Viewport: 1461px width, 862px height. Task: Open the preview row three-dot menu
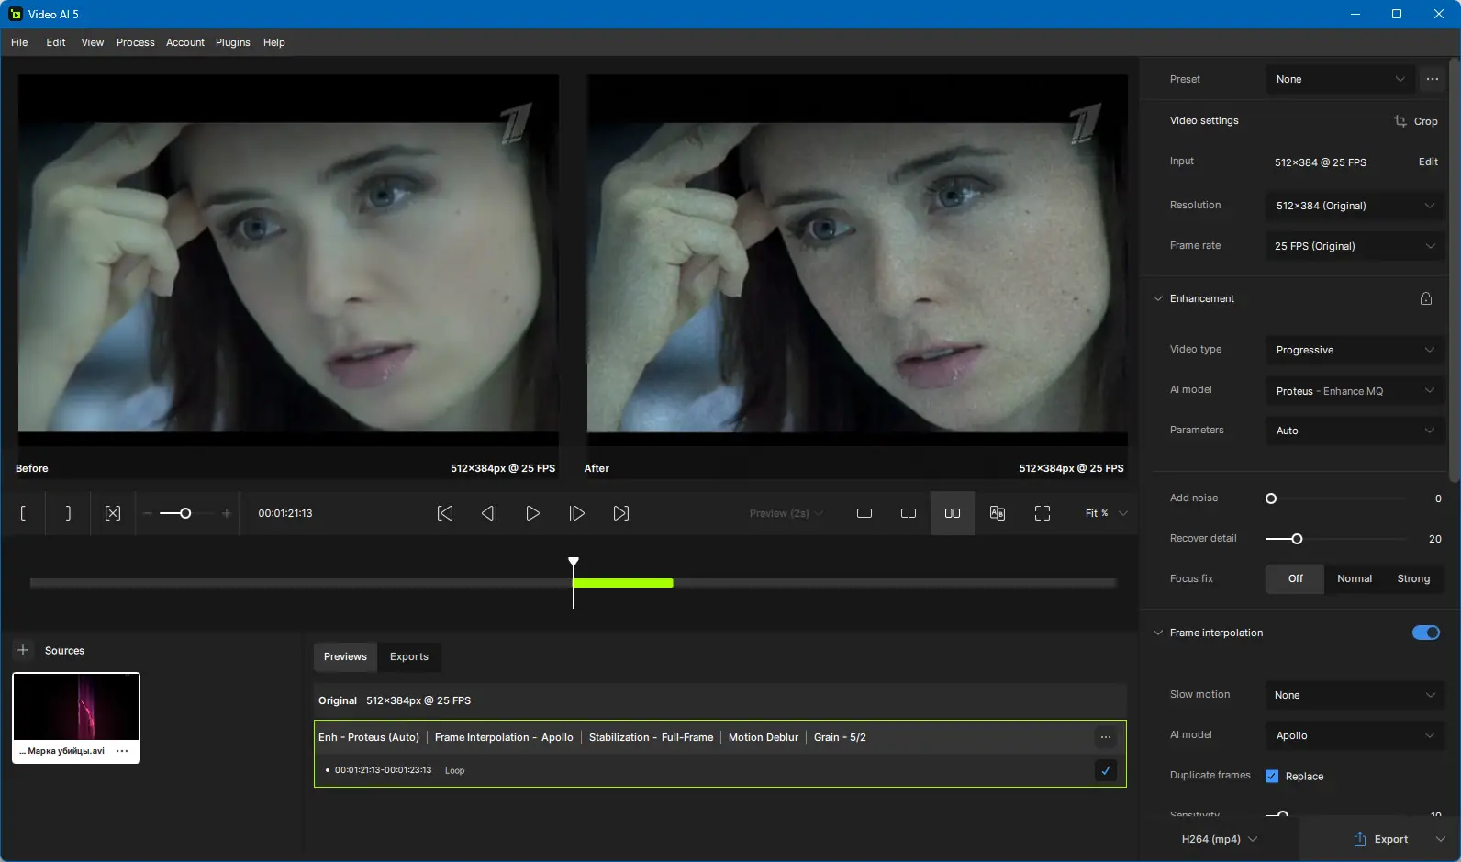(1106, 737)
